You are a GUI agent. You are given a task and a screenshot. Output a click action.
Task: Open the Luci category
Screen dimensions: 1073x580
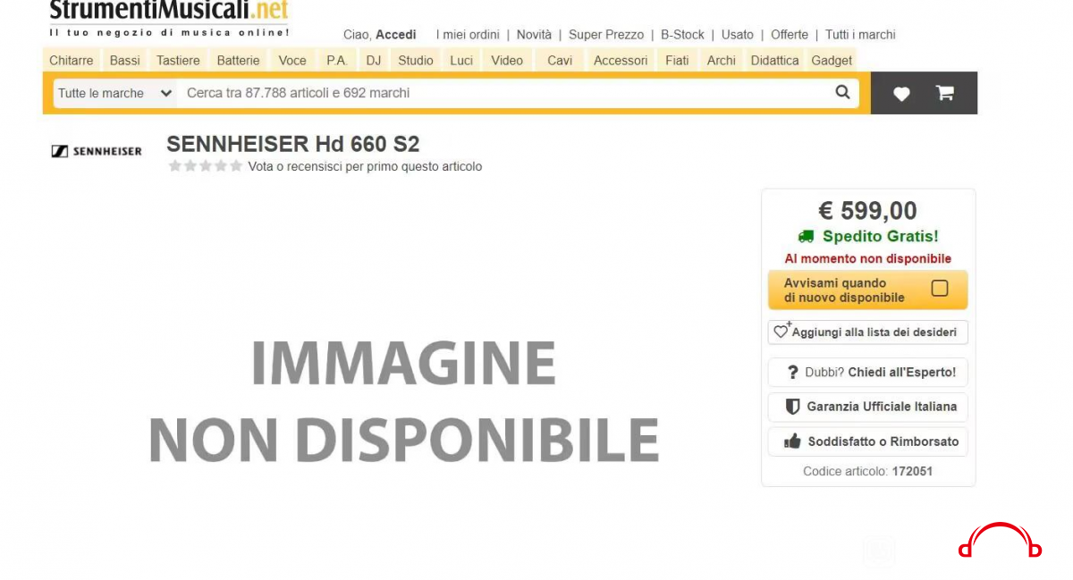[461, 61]
